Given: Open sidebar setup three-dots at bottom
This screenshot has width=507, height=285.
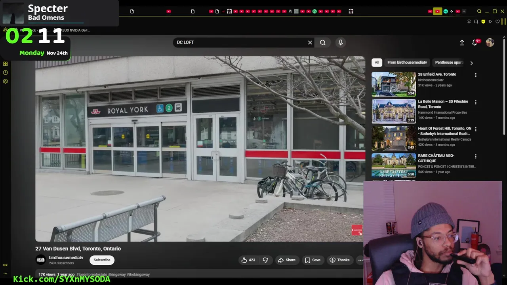Looking at the screenshot, I should (x=6, y=274).
